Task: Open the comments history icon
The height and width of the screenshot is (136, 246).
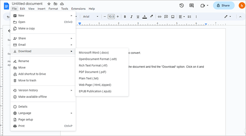Action: 192,6
